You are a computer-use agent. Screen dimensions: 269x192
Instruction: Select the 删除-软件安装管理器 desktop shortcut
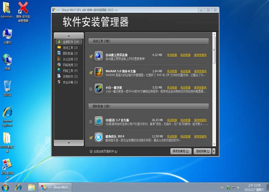(23, 12)
